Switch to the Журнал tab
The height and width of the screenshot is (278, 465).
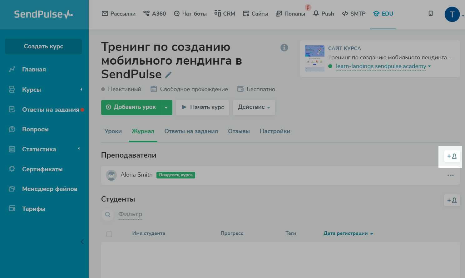(x=143, y=131)
